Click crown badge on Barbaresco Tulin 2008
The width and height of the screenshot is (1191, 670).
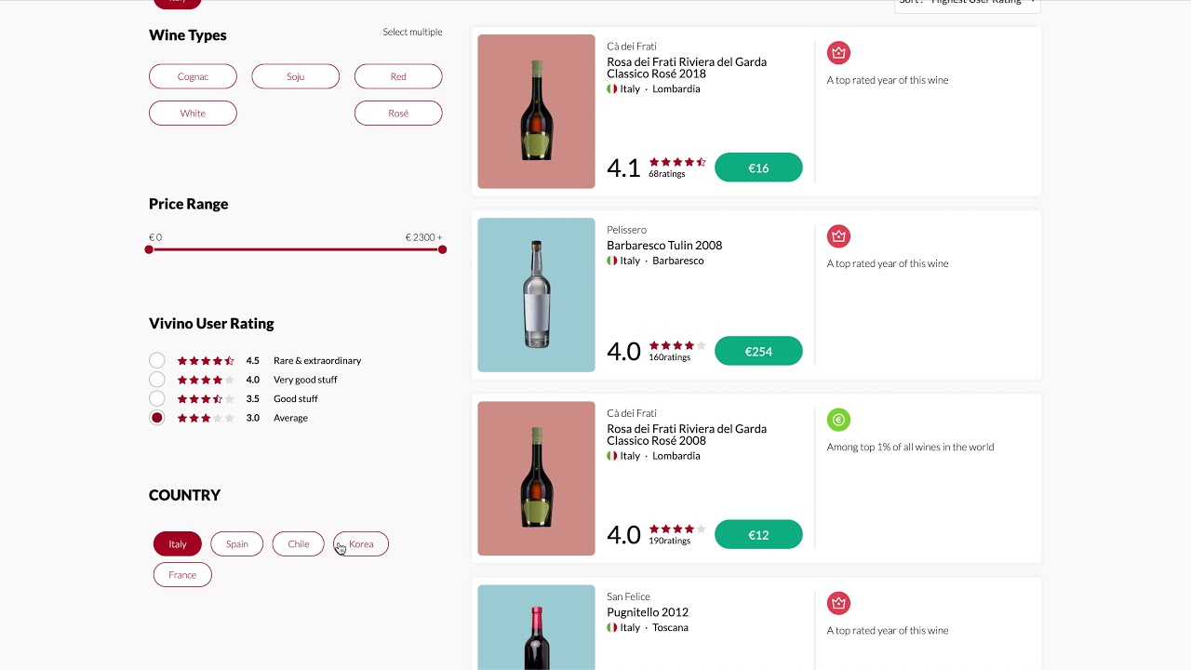838,236
